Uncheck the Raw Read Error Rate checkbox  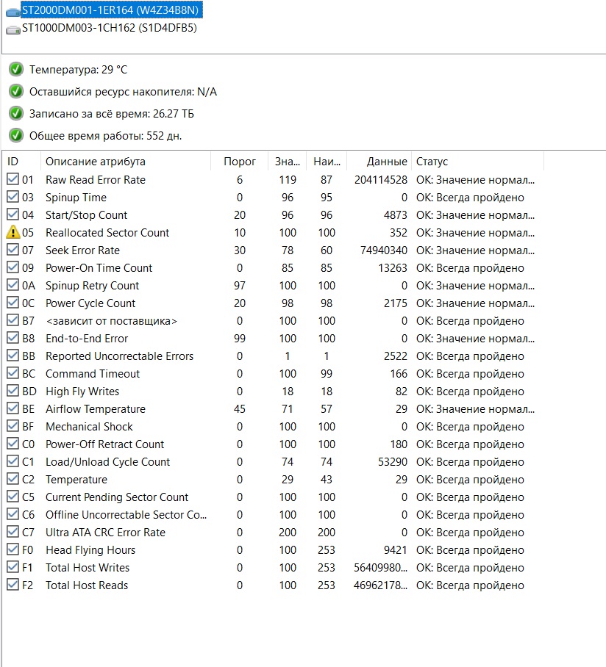pyautogui.click(x=13, y=180)
